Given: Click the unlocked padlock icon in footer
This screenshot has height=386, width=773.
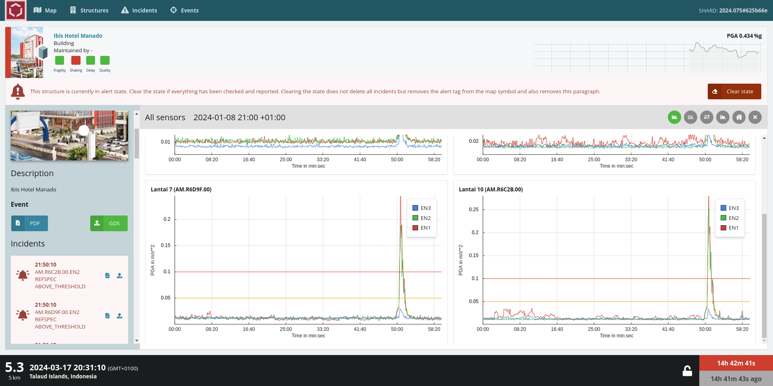Looking at the screenshot, I should (x=687, y=371).
